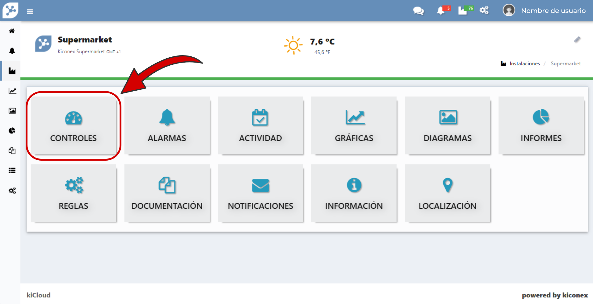Select the ACTIVIDAD tile

click(260, 126)
